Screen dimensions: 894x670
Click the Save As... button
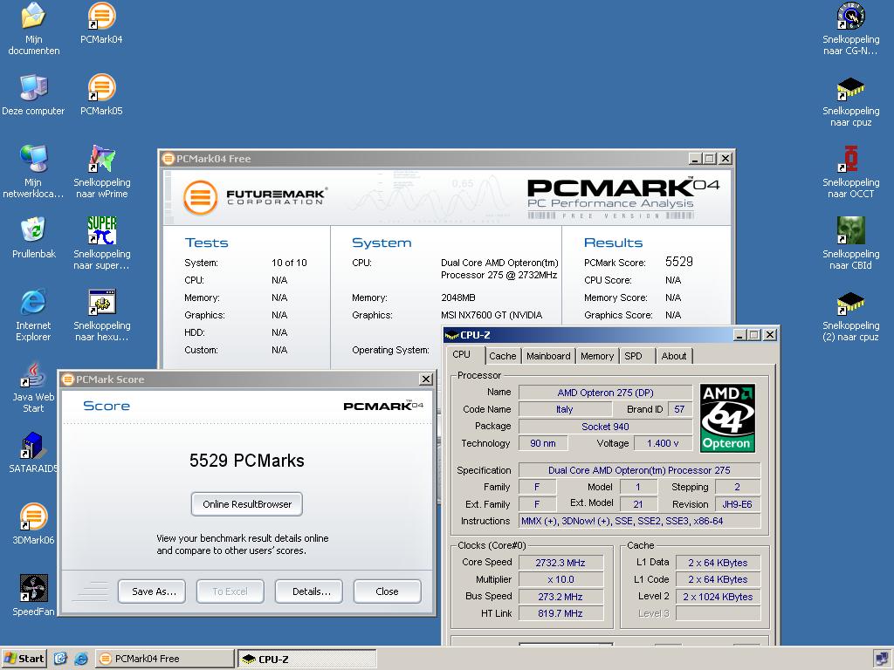click(x=152, y=591)
